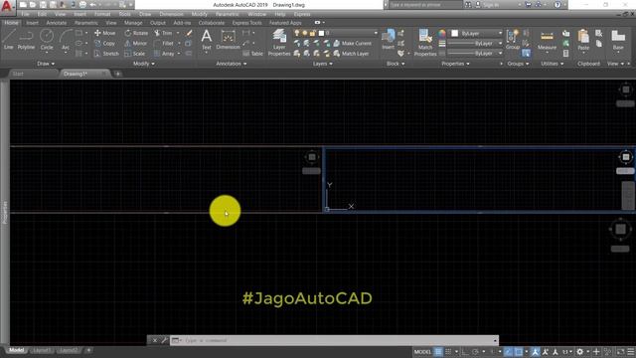Insert a Table
Screen dimensions: 636x358
[x=253, y=53]
